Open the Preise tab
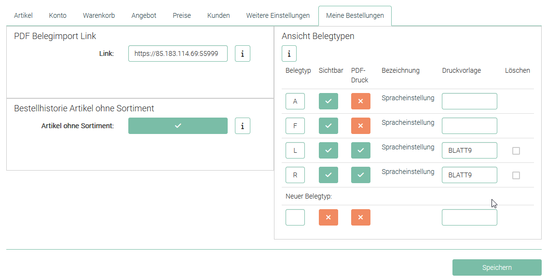547x280 pixels. 182,15
